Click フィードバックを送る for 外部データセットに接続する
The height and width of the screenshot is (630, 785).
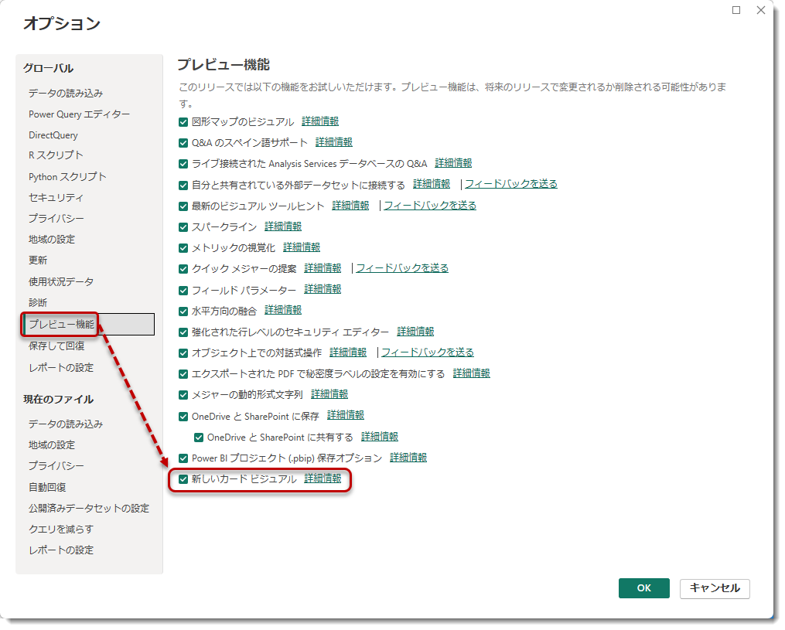coord(511,184)
